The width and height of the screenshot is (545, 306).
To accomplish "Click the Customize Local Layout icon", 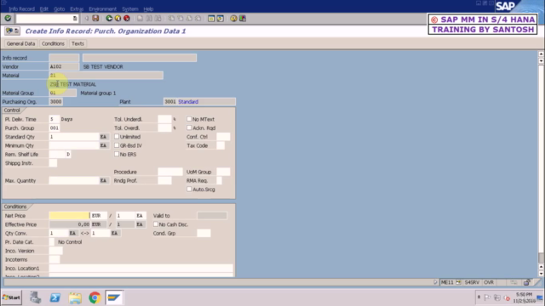I will 243,19.
